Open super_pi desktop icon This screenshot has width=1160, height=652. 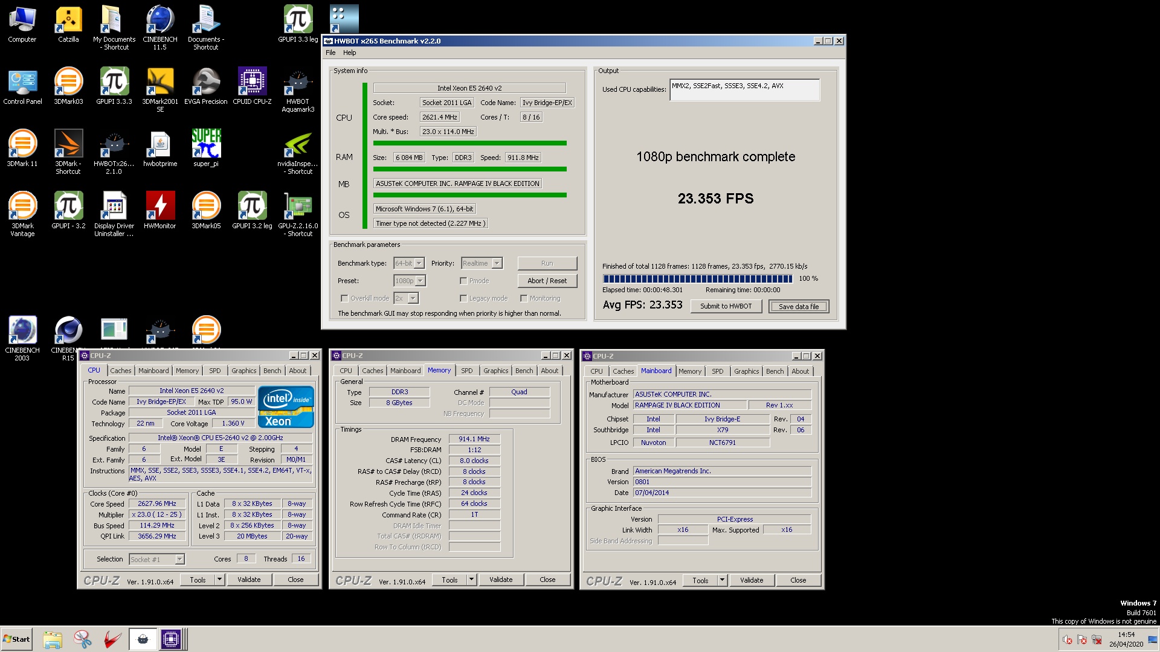pos(206,148)
